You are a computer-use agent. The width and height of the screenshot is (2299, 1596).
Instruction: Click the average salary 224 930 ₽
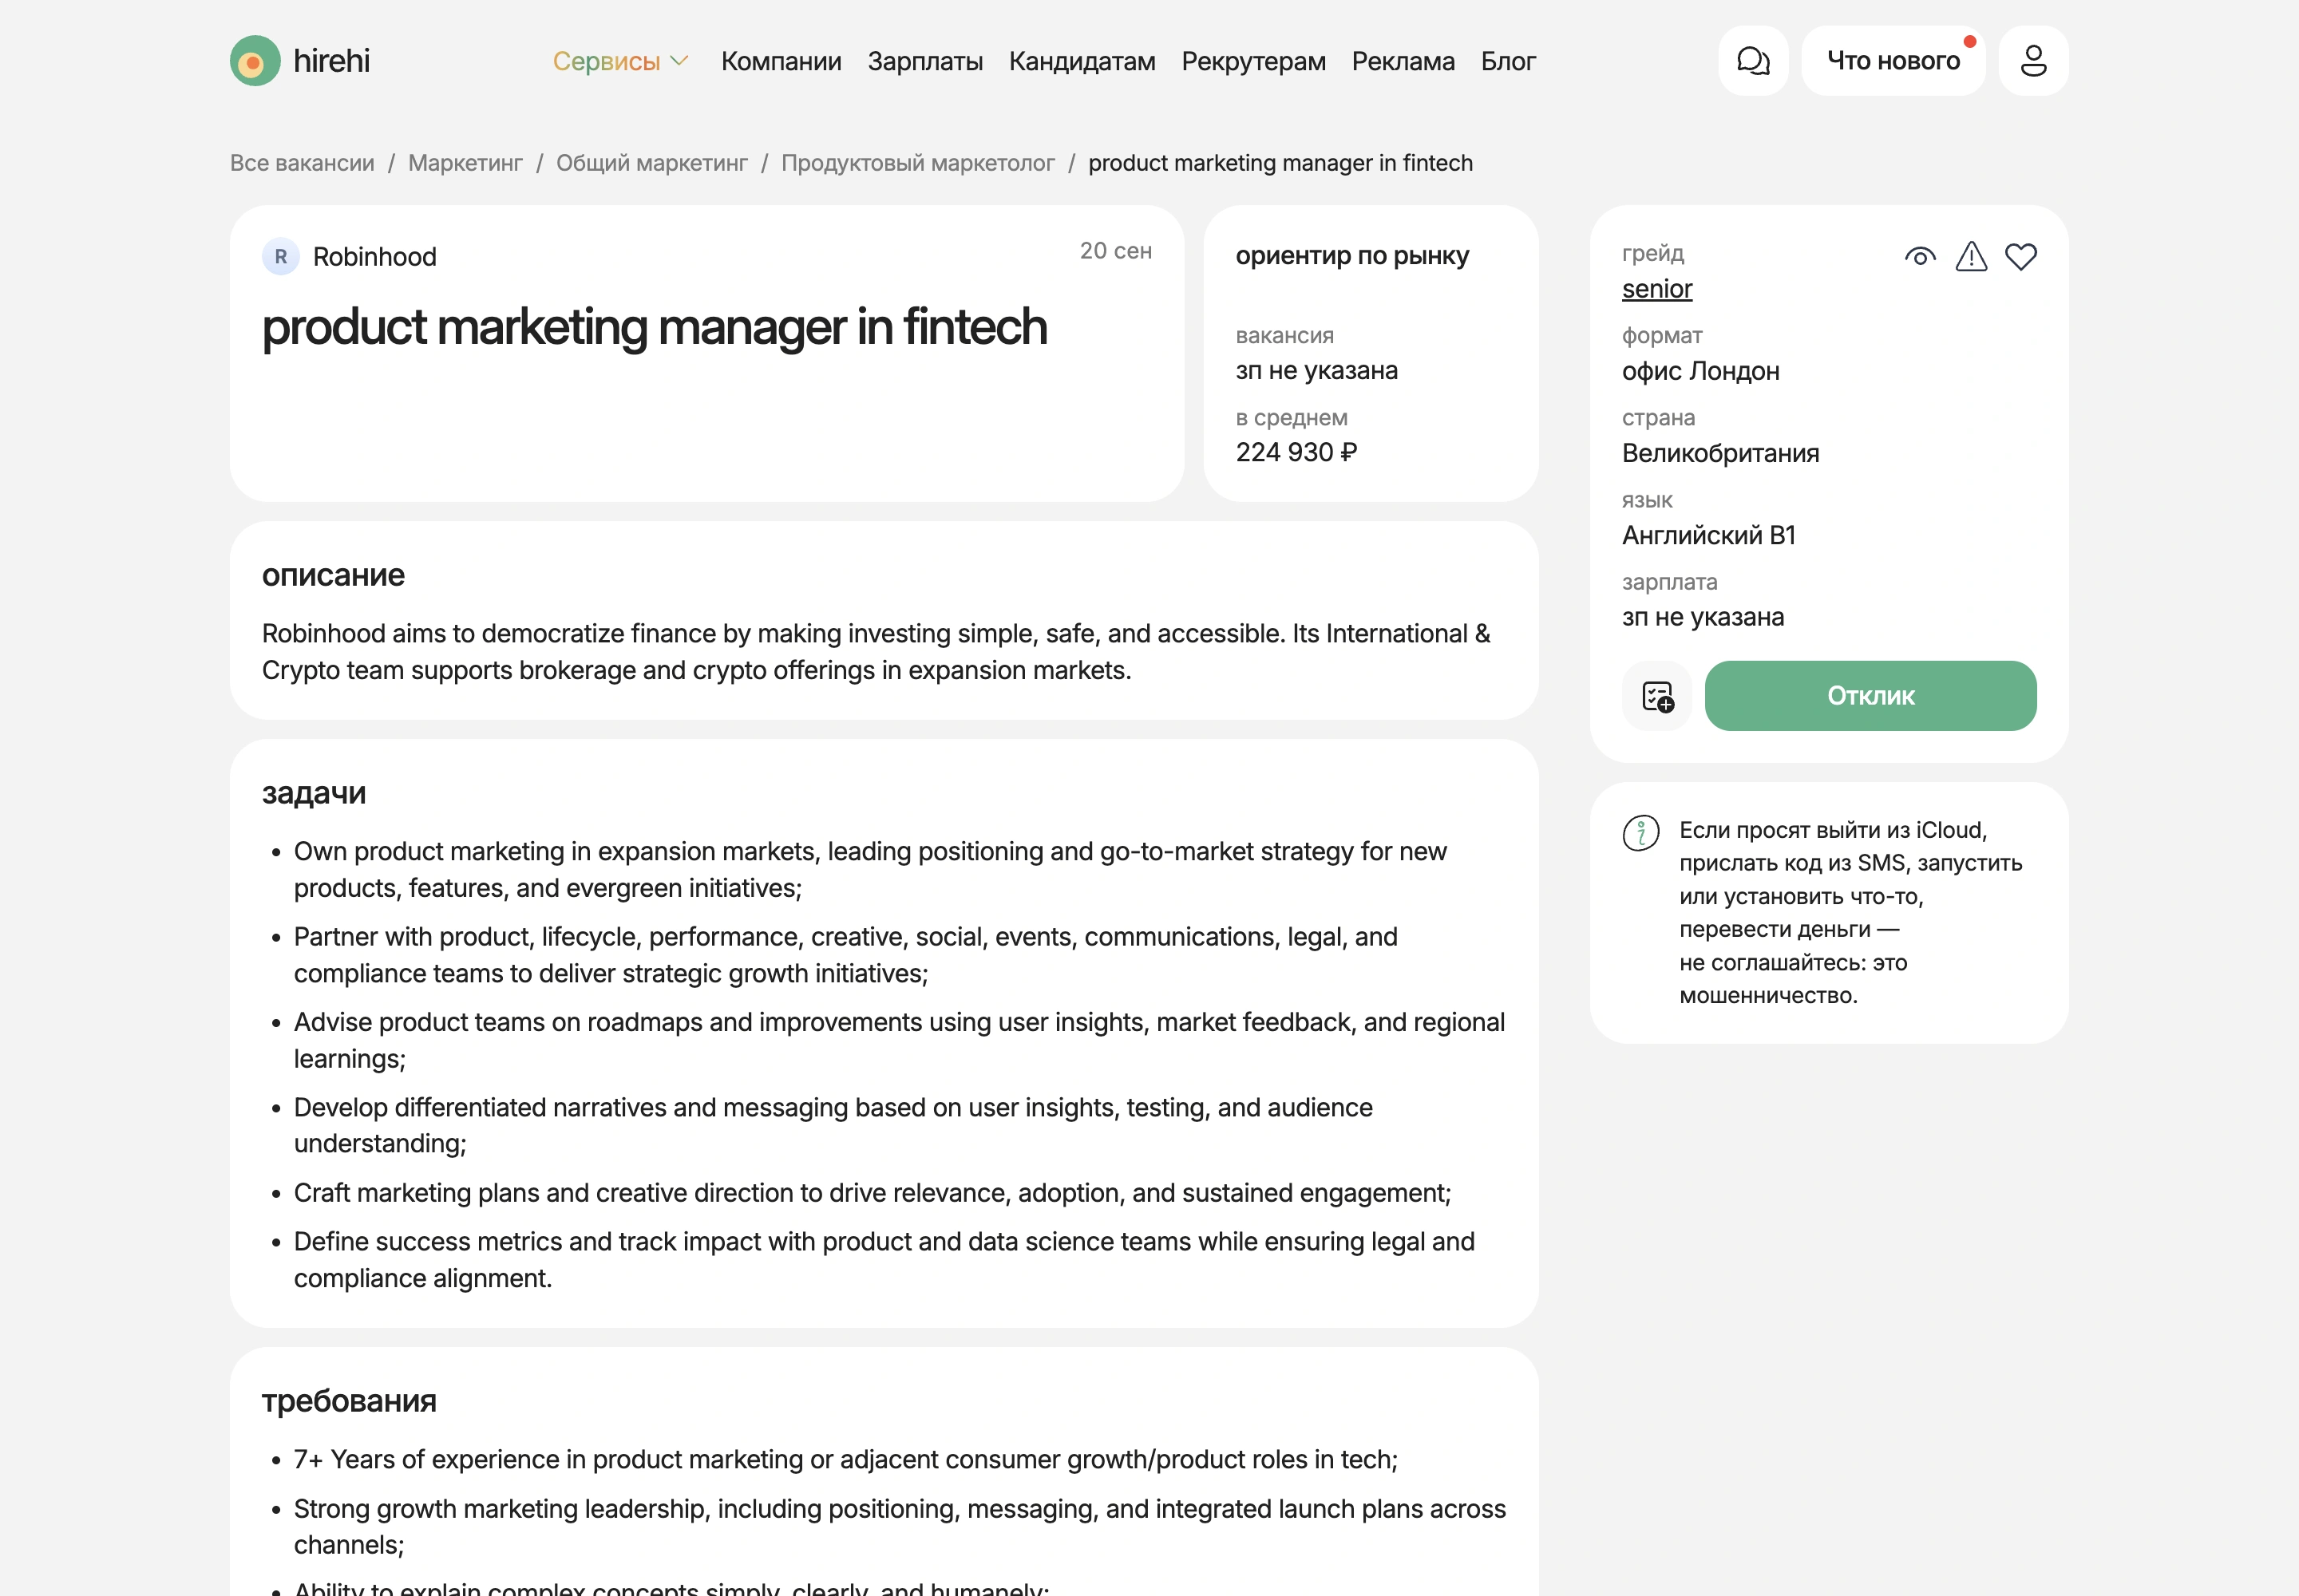(x=1296, y=453)
